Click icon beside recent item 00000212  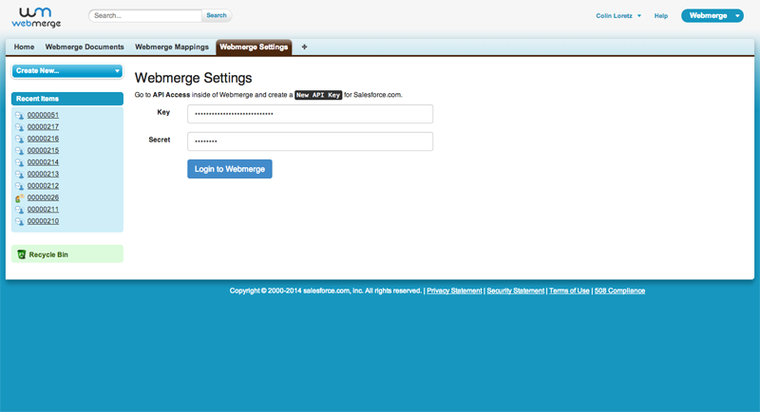(19, 186)
